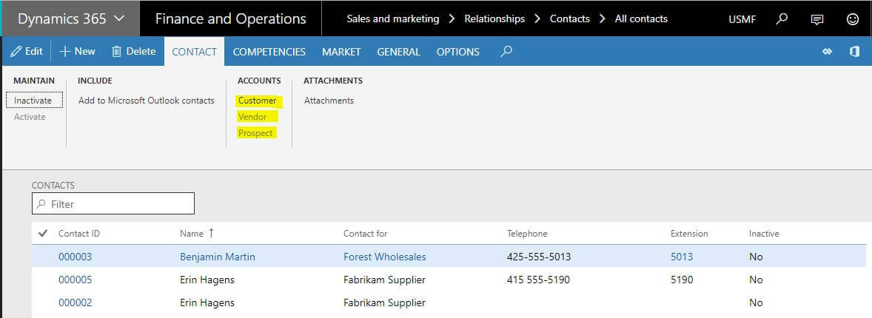Click Erin Hagens in row 000005
This screenshot has width=872, height=318.
click(x=207, y=280)
